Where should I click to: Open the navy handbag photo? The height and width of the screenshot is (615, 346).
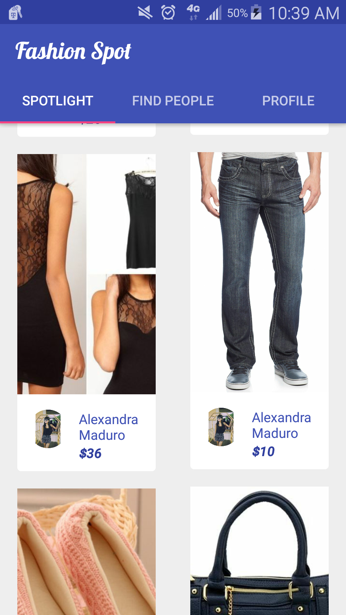pos(259,551)
